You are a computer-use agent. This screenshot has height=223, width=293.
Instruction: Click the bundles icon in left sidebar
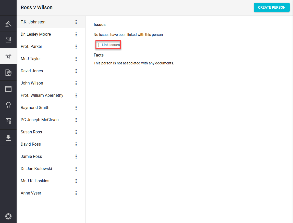(8, 40)
